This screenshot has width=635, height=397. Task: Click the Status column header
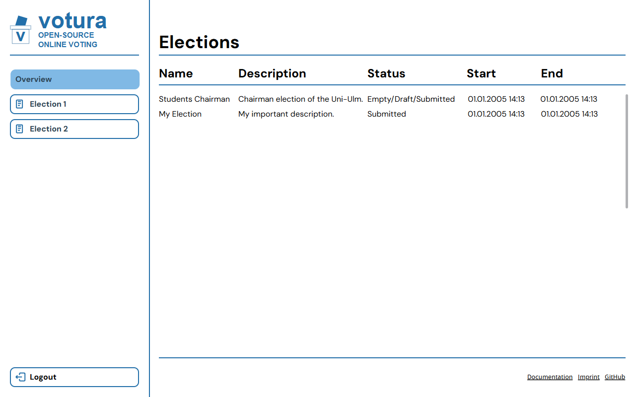[x=386, y=73]
